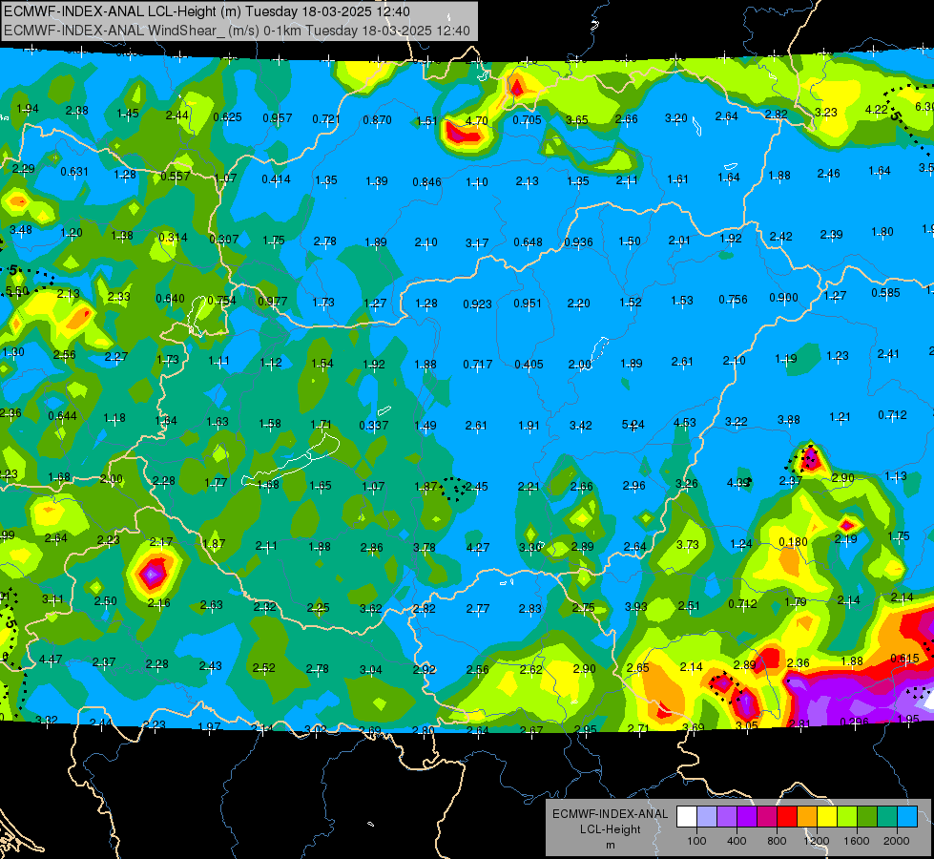Click the wind shear value 0.951
This screenshot has width=934, height=859.
529,304
